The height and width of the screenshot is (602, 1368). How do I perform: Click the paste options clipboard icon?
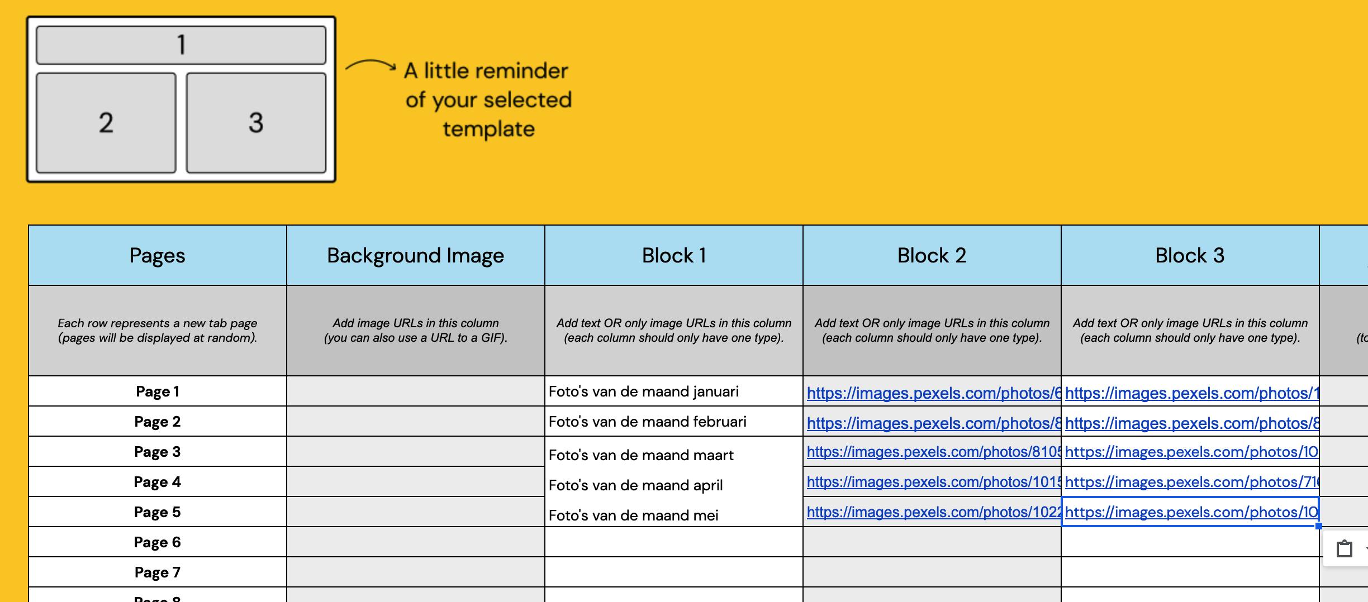coord(1344,550)
